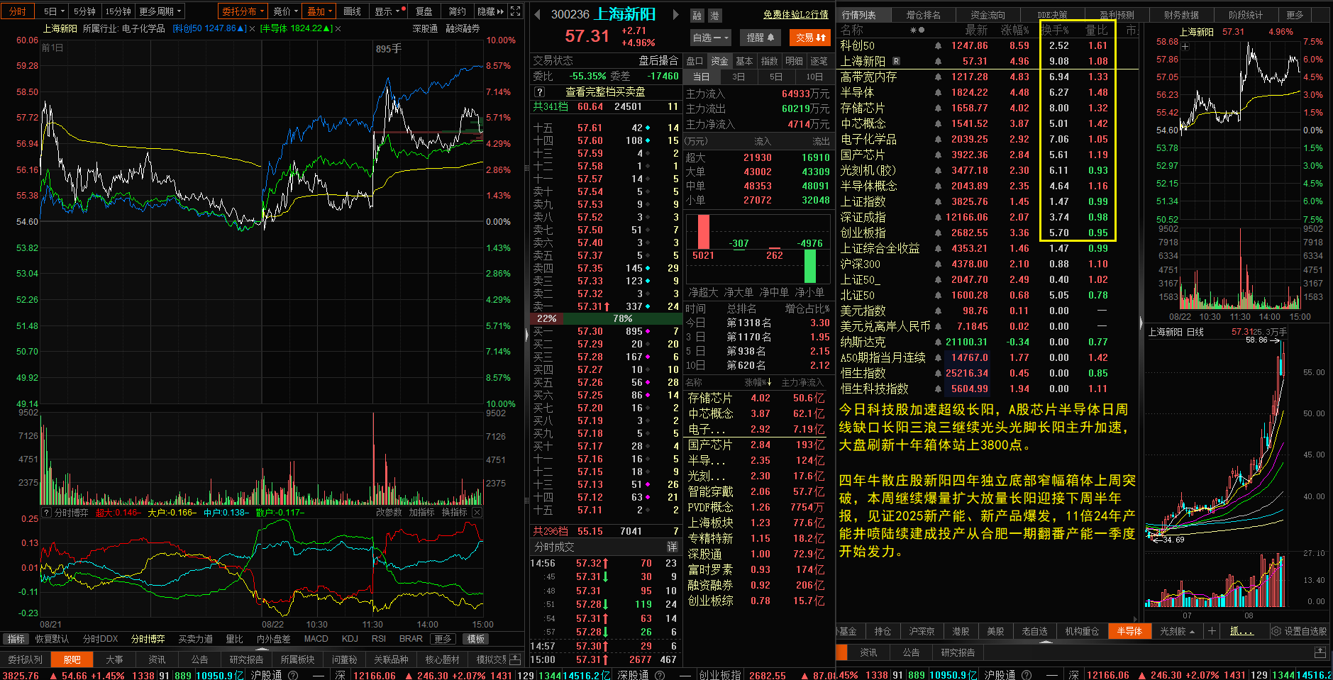Open help icon for 分时博弈 indicator
The height and width of the screenshot is (680, 1333).
coord(47,512)
